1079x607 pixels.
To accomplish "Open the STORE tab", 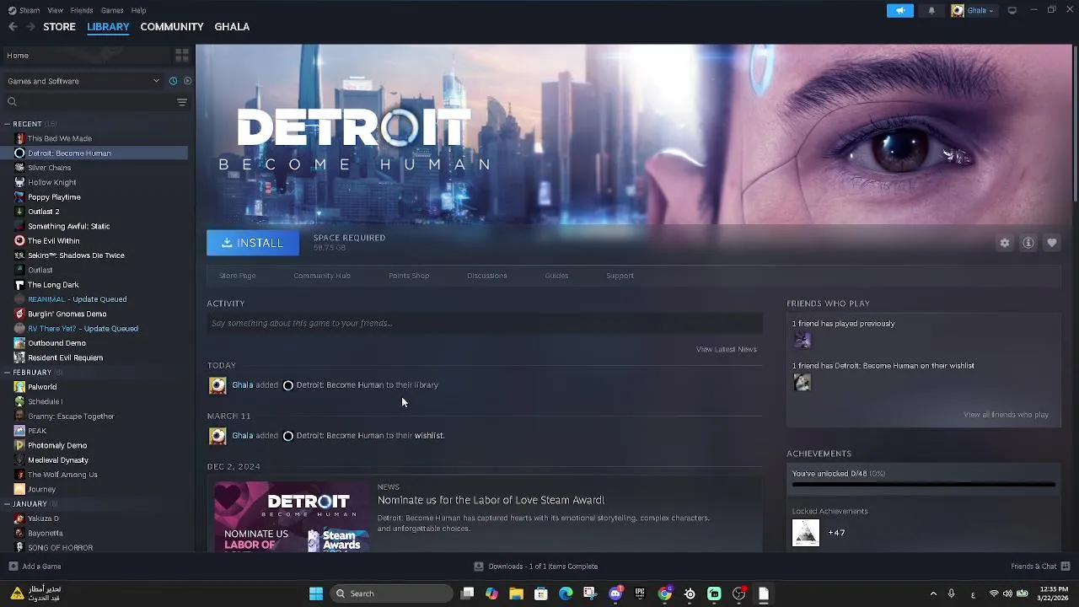I will tap(59, 27).
